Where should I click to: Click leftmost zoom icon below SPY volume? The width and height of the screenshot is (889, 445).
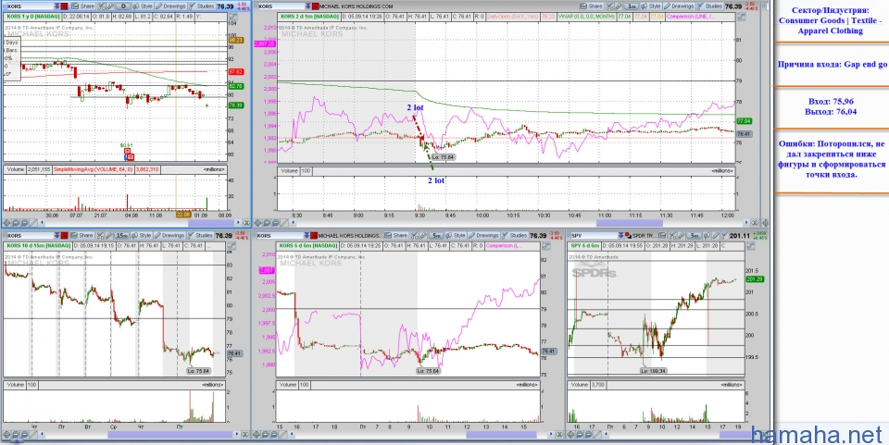tap(571, 434)
